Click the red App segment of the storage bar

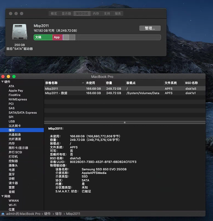click(57, 37)
